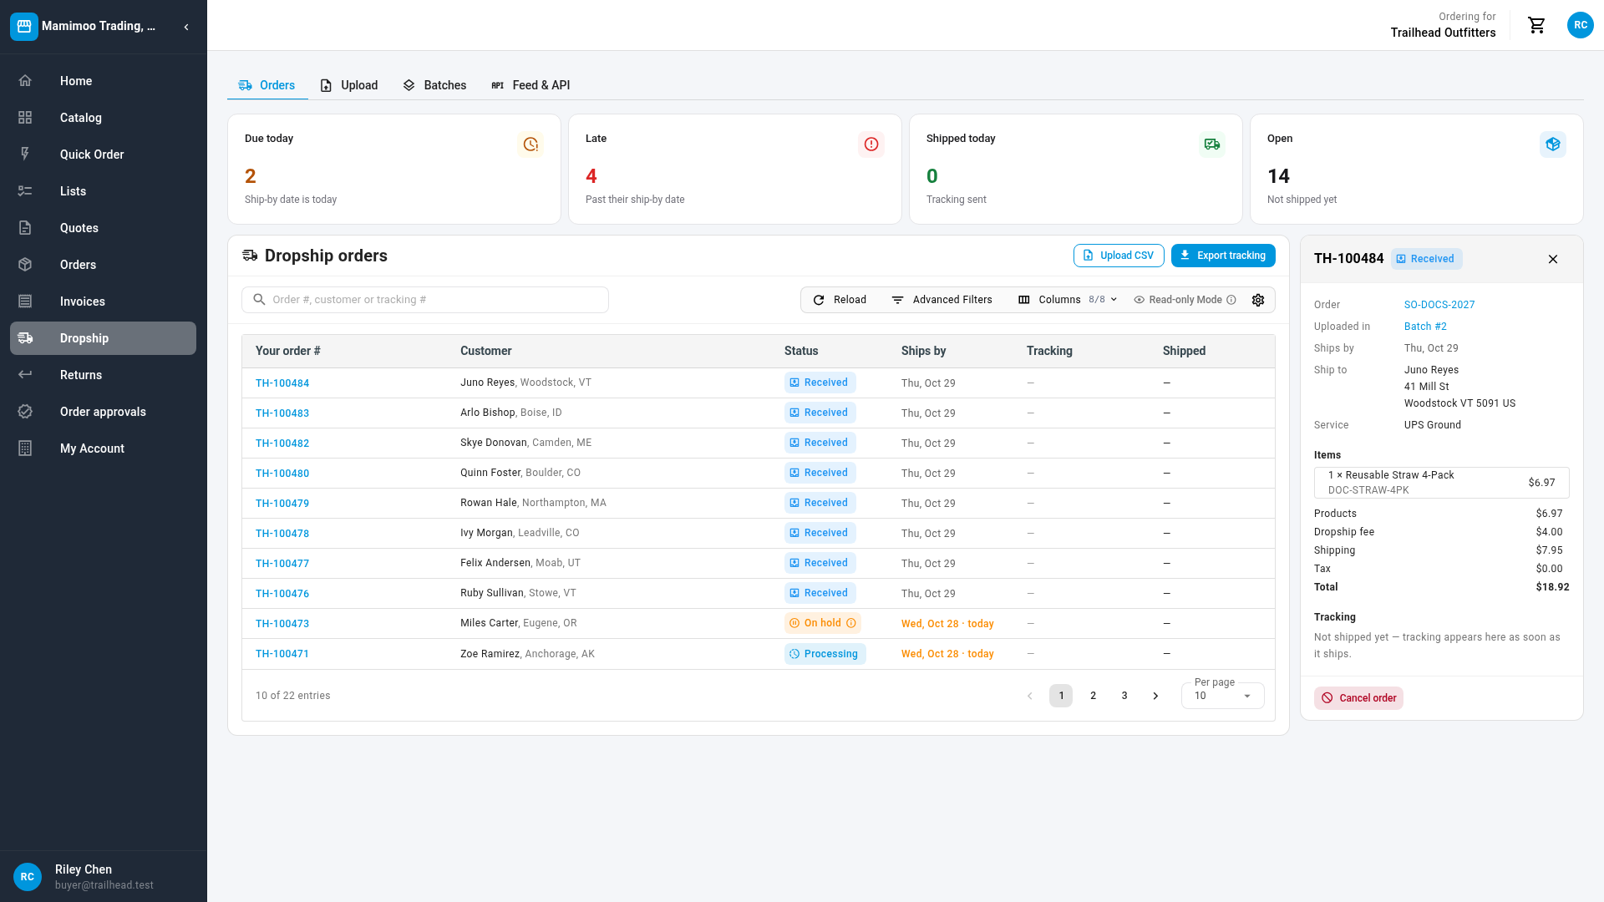Go to Home in sidebar

(103, 81)
